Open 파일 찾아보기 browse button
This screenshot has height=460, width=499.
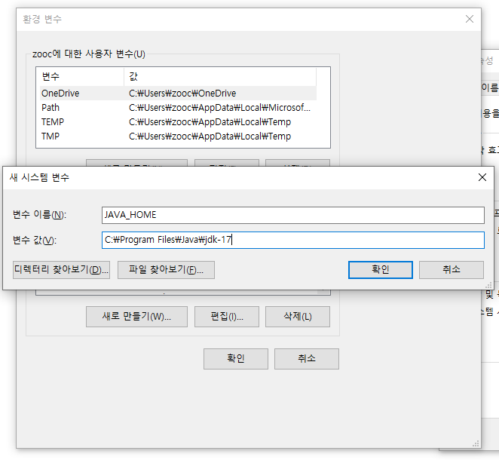(166, 270)
